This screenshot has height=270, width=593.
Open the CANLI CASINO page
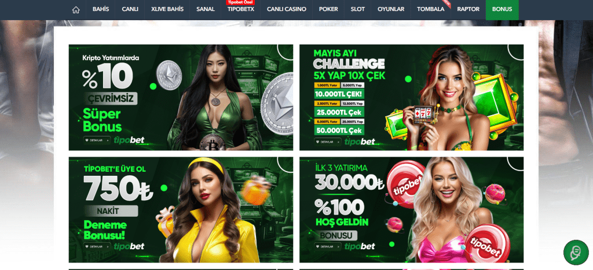click(287, 9)
